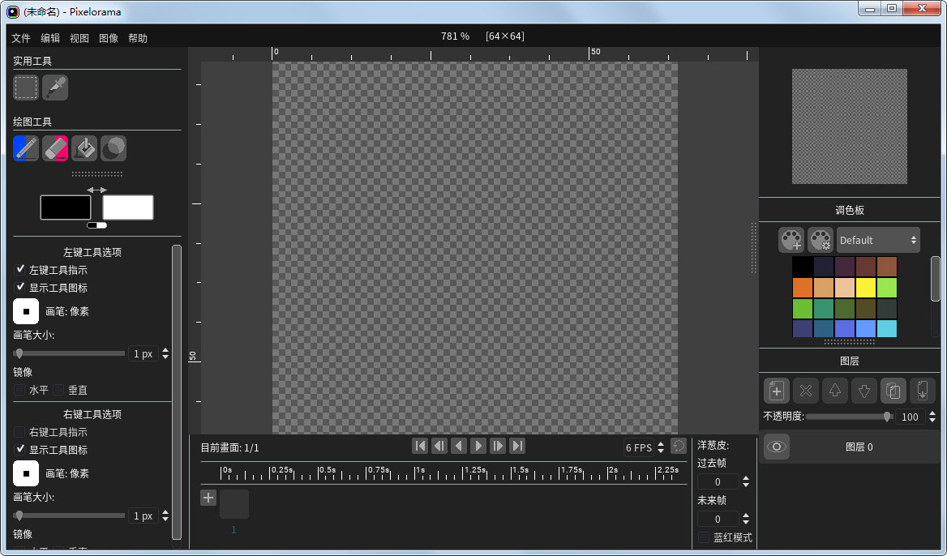Increase the 6 FPS value with the spinner
The height and width of the screenshot is (556, 947).
tap(660, 443)
